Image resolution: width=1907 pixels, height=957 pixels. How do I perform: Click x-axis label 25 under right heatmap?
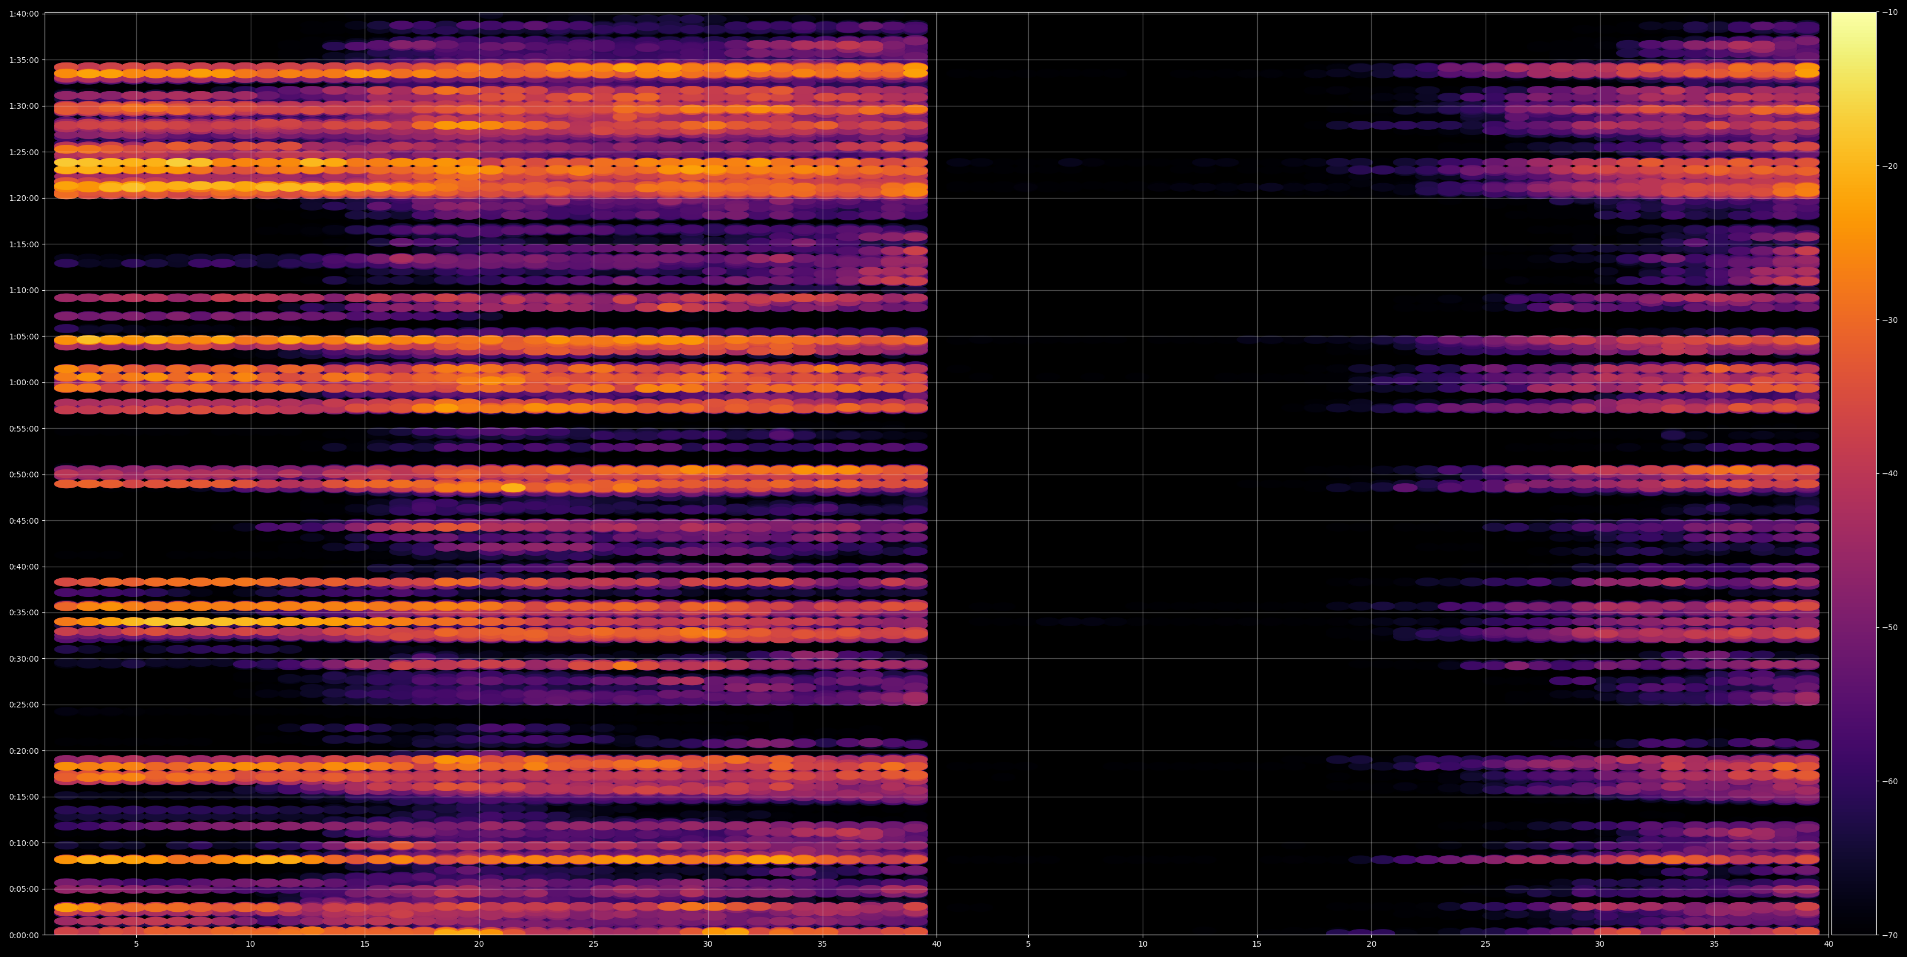click(x=1486, y=944)
